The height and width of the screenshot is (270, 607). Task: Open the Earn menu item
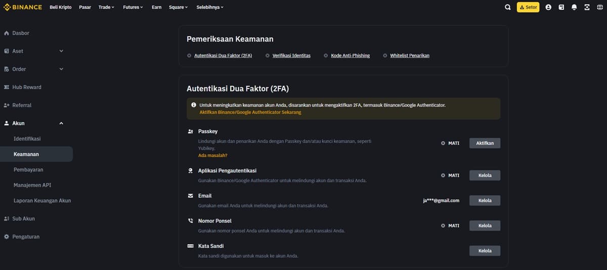click(156, 7)
